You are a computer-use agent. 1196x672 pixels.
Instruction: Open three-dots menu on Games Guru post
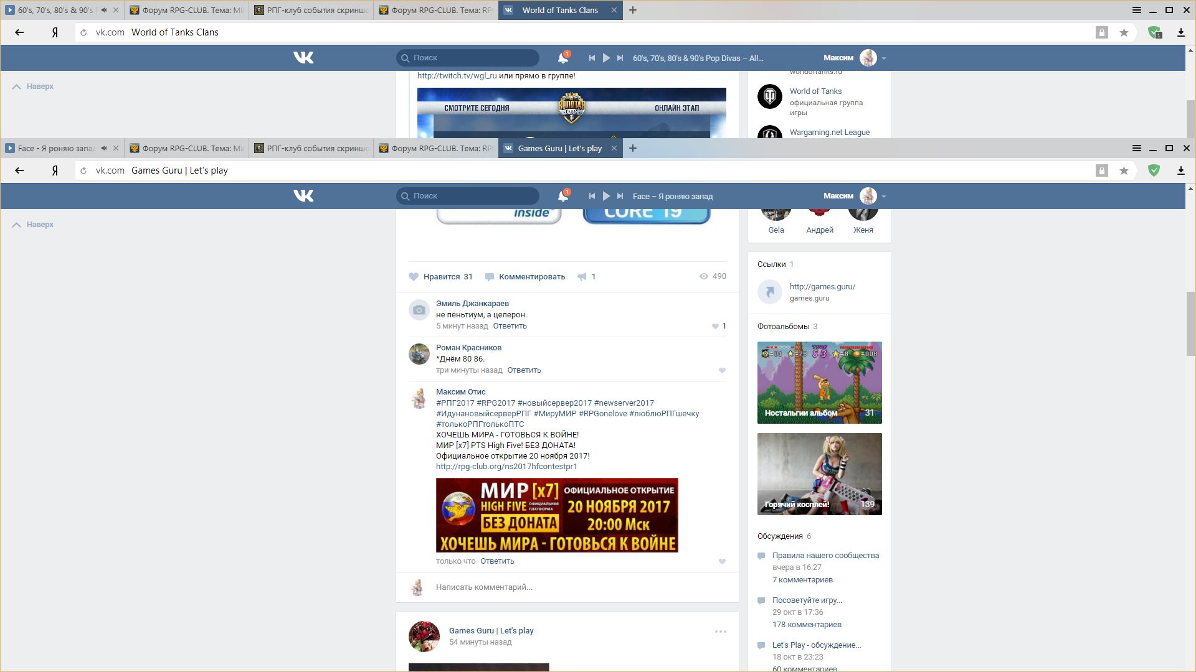(721, 632)
